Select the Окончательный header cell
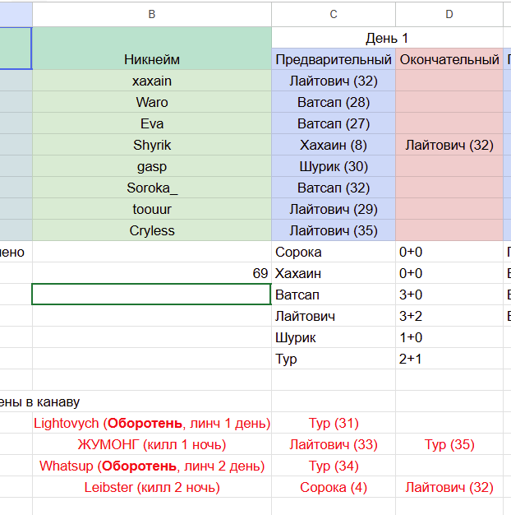The image size is (511, 515). pos(449,59)
